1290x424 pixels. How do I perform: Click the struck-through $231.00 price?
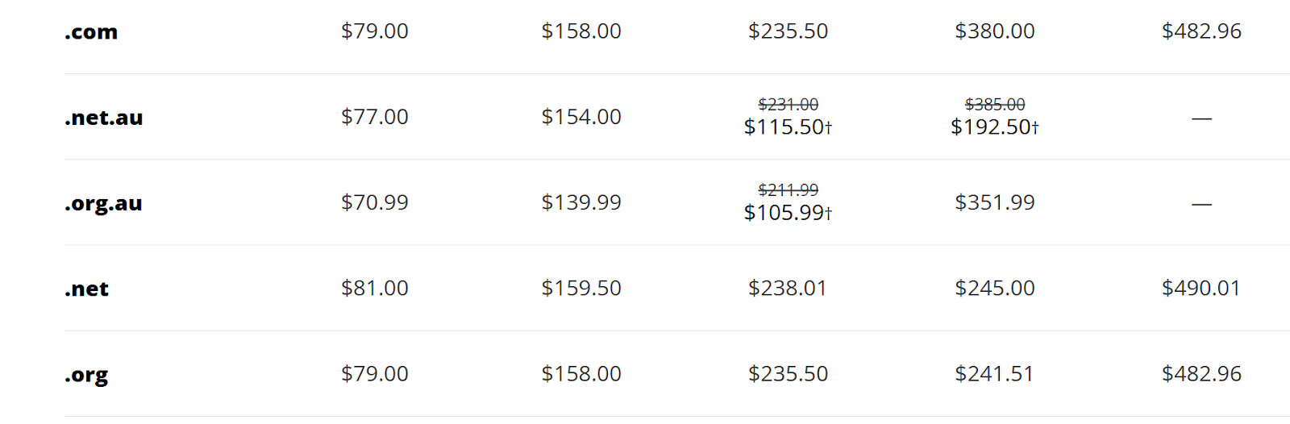(788, 105)
